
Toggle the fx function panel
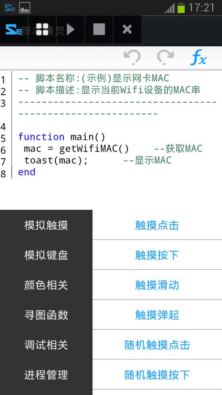(198, 57)
